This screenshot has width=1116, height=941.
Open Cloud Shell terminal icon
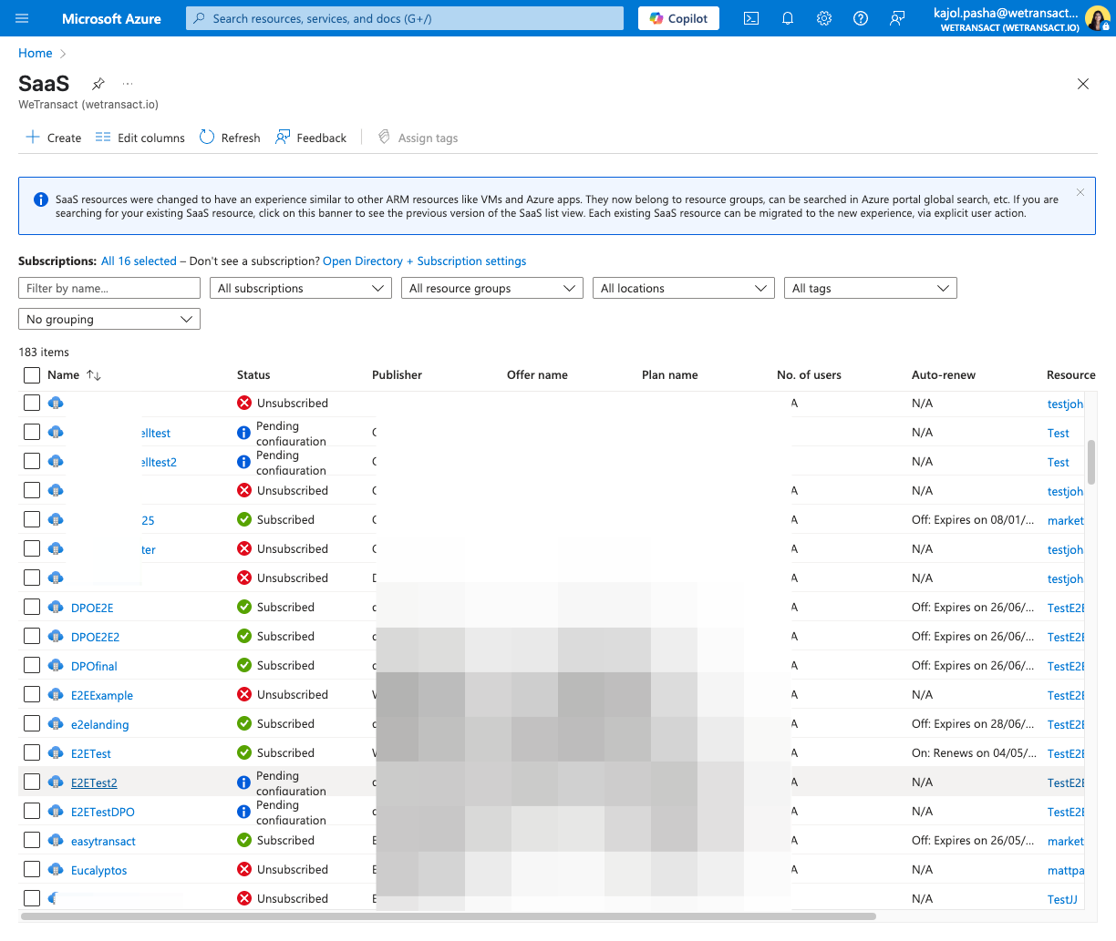point(751,18)
